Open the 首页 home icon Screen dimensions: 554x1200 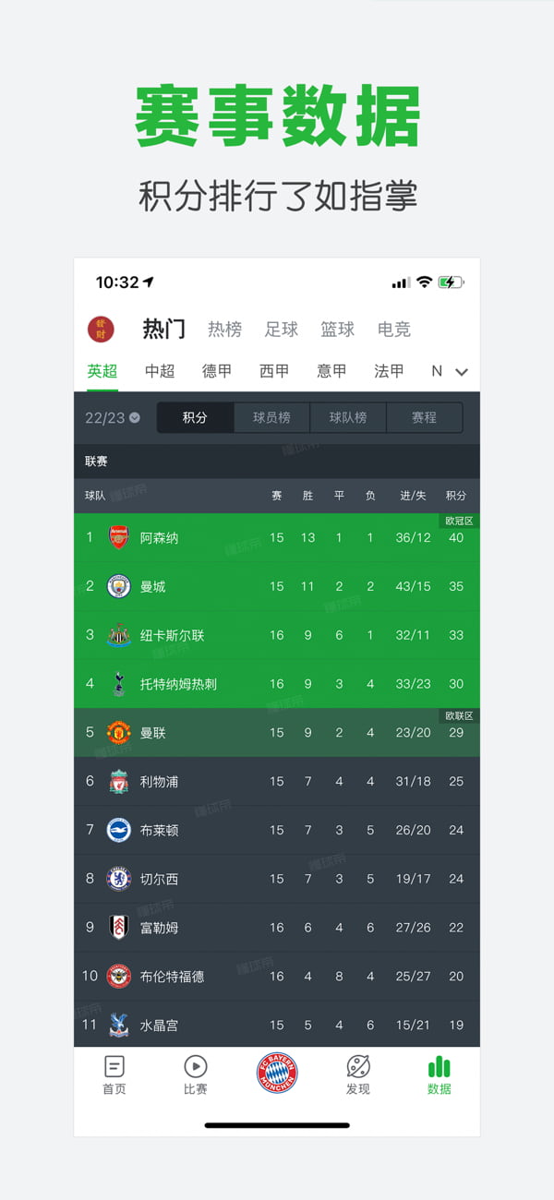[x=114, y=1067]
